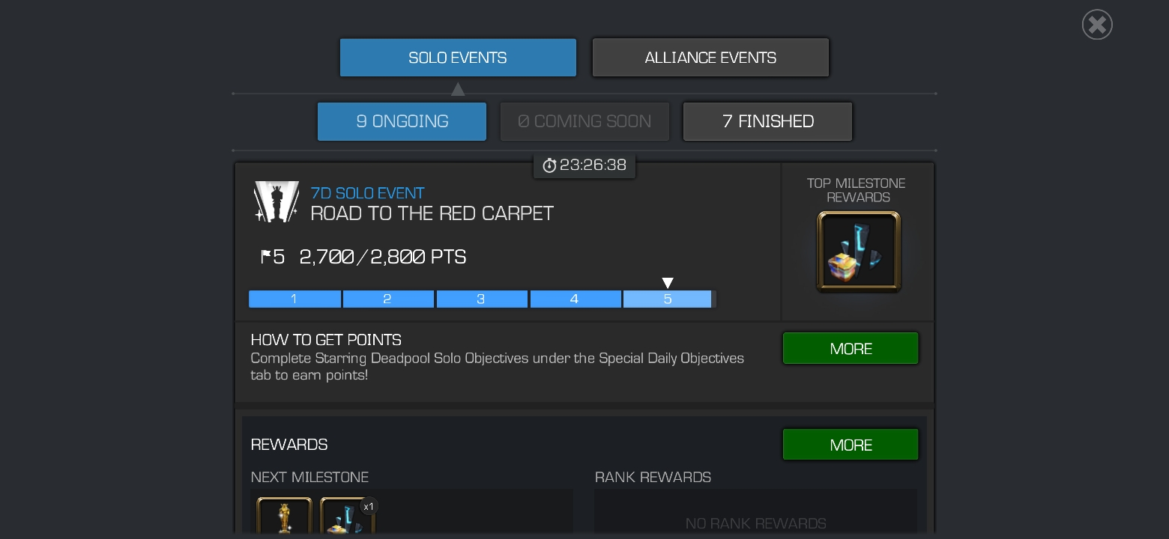
Task: Click milestone segment 3 on progress bar
Action: [482, 299]
